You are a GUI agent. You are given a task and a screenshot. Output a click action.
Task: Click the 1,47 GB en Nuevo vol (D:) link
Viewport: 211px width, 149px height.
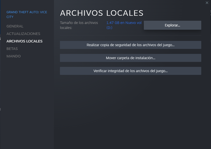pos(124,25)
